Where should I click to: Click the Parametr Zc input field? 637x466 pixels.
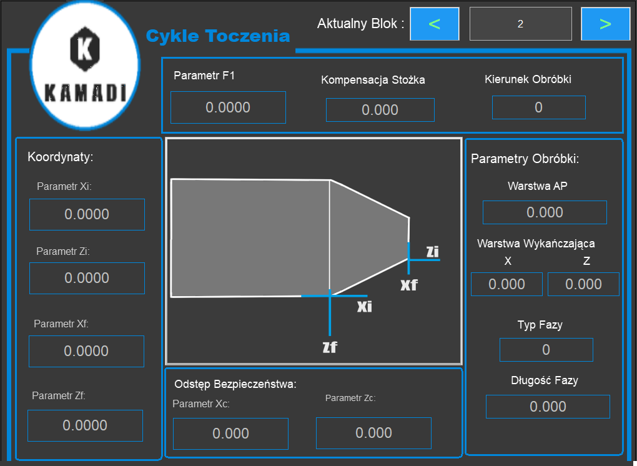point(373,433)
